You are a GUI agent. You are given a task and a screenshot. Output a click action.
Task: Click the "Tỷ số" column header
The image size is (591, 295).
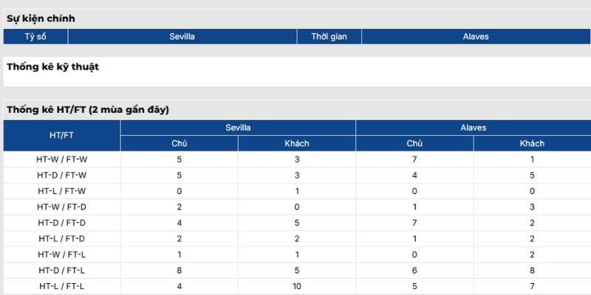click(x=35, y=36)
